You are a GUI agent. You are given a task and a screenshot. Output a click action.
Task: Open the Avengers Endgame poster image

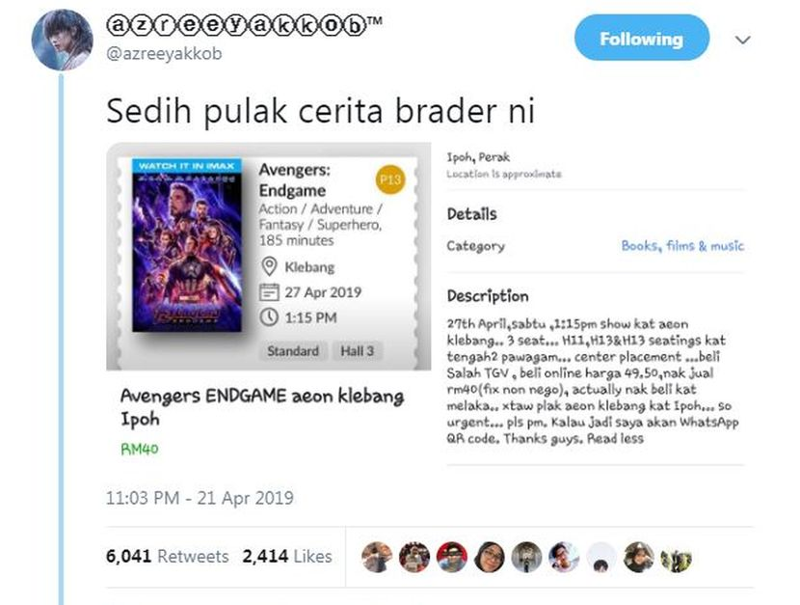pos(187,245)
